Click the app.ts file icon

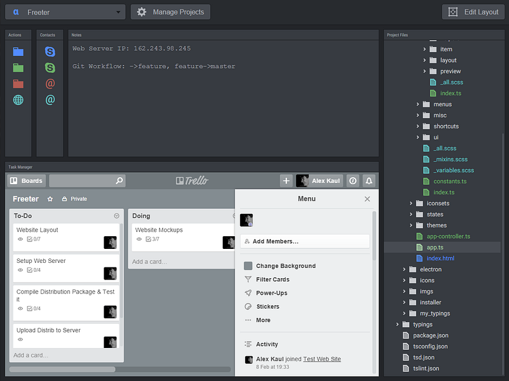tap(419, 248)
